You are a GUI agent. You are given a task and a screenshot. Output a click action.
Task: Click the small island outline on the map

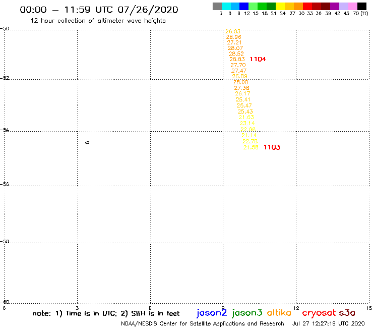coord(87,142)
